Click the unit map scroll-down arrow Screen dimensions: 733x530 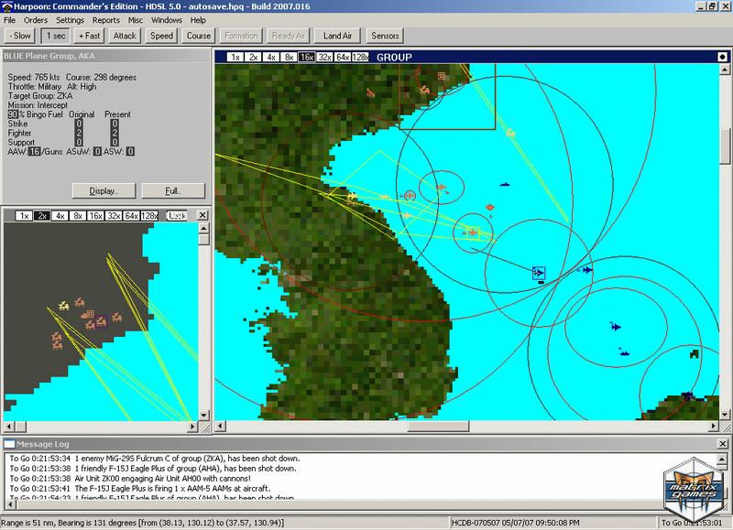(203, 416)
